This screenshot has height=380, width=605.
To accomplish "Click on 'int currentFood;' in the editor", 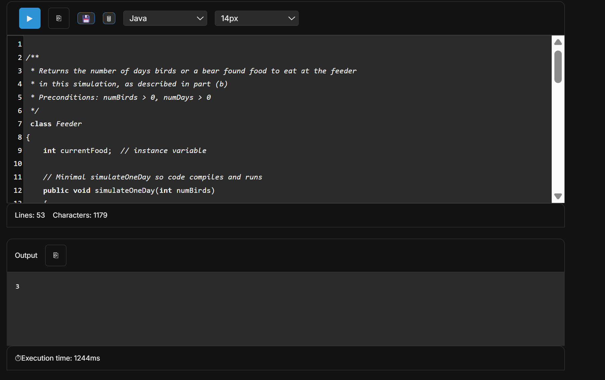I will tap(77, 151).
